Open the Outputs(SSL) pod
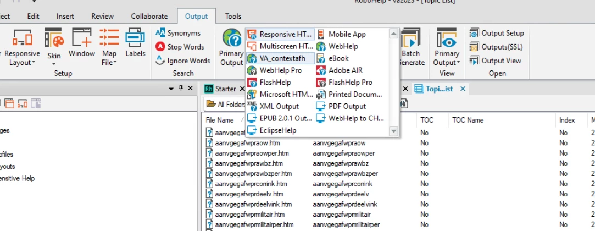The image size is (595, 231). click(496, 47)
